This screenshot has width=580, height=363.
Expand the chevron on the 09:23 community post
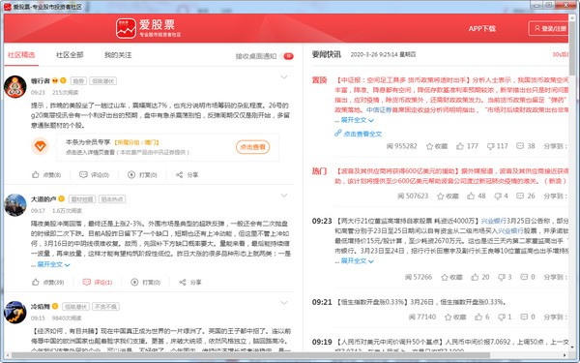coord(283,77)
